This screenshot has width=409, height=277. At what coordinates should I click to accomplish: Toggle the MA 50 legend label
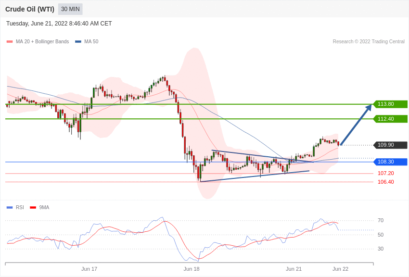91,42
